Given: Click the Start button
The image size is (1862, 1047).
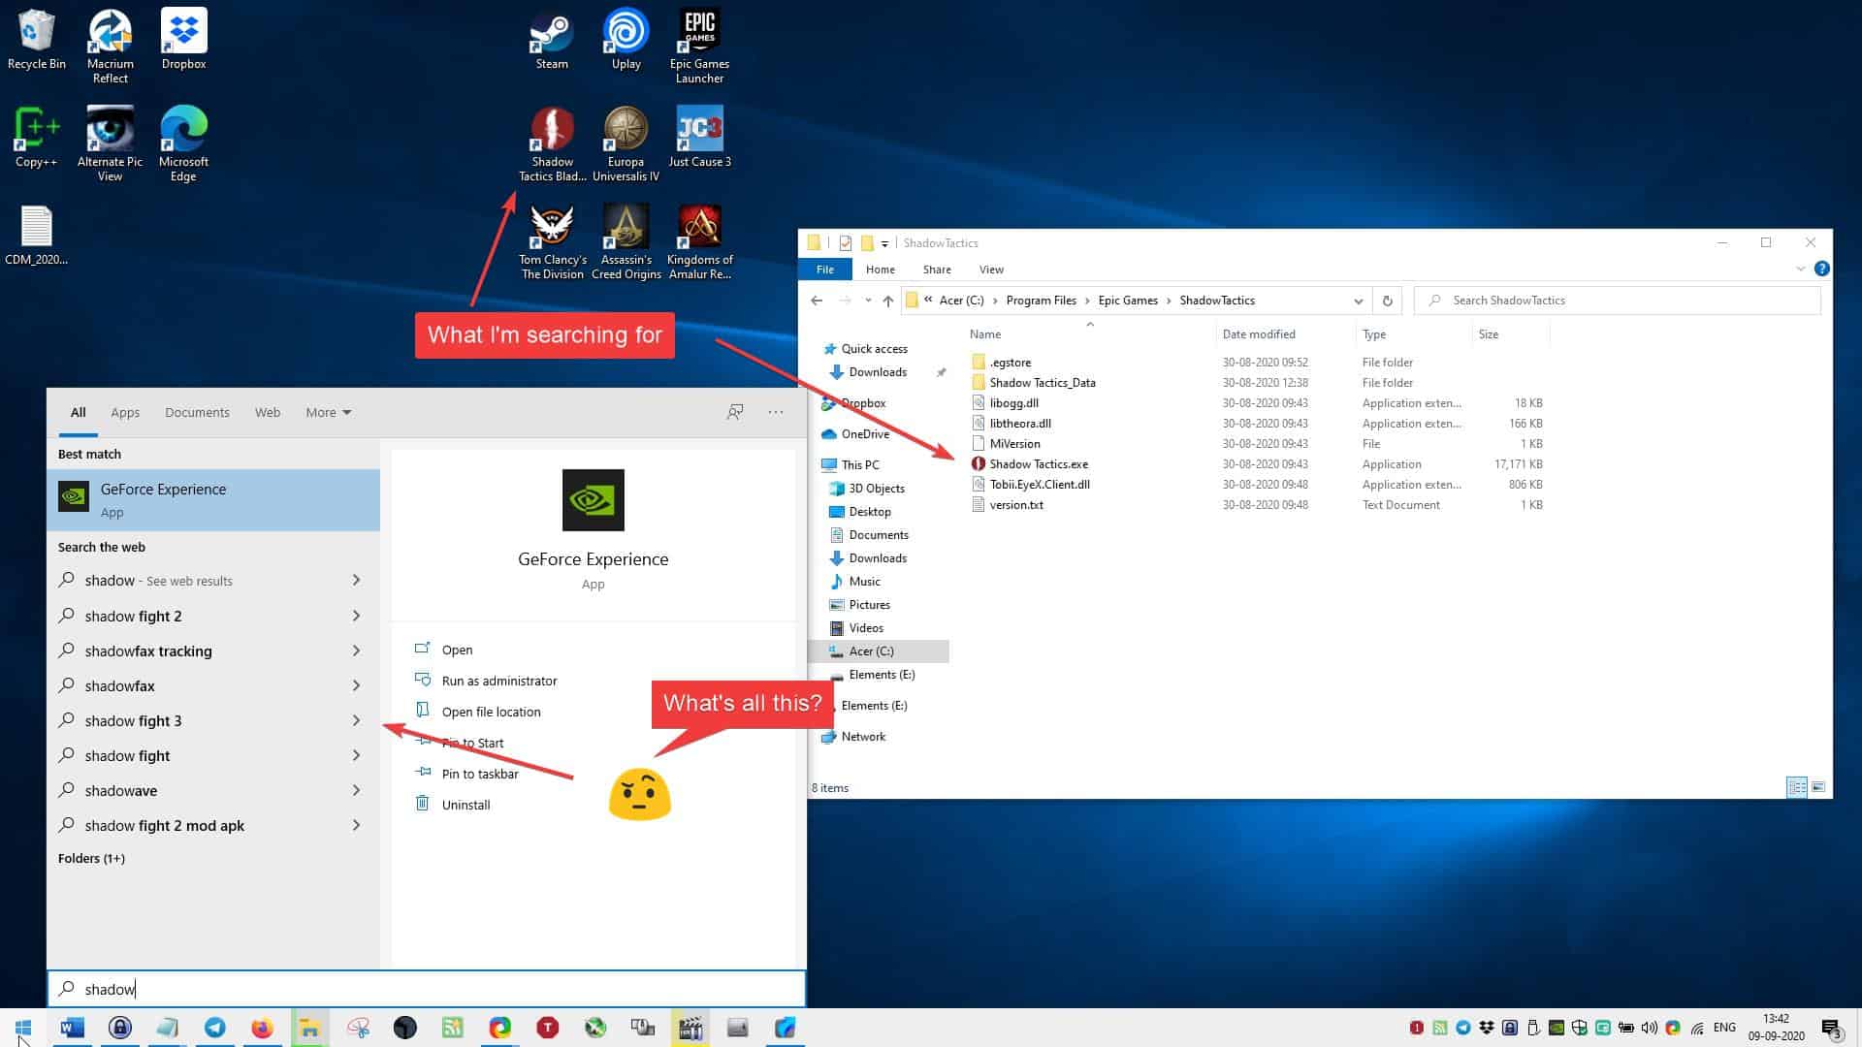Looking at the screenshot, I should tap(23, 1028).
